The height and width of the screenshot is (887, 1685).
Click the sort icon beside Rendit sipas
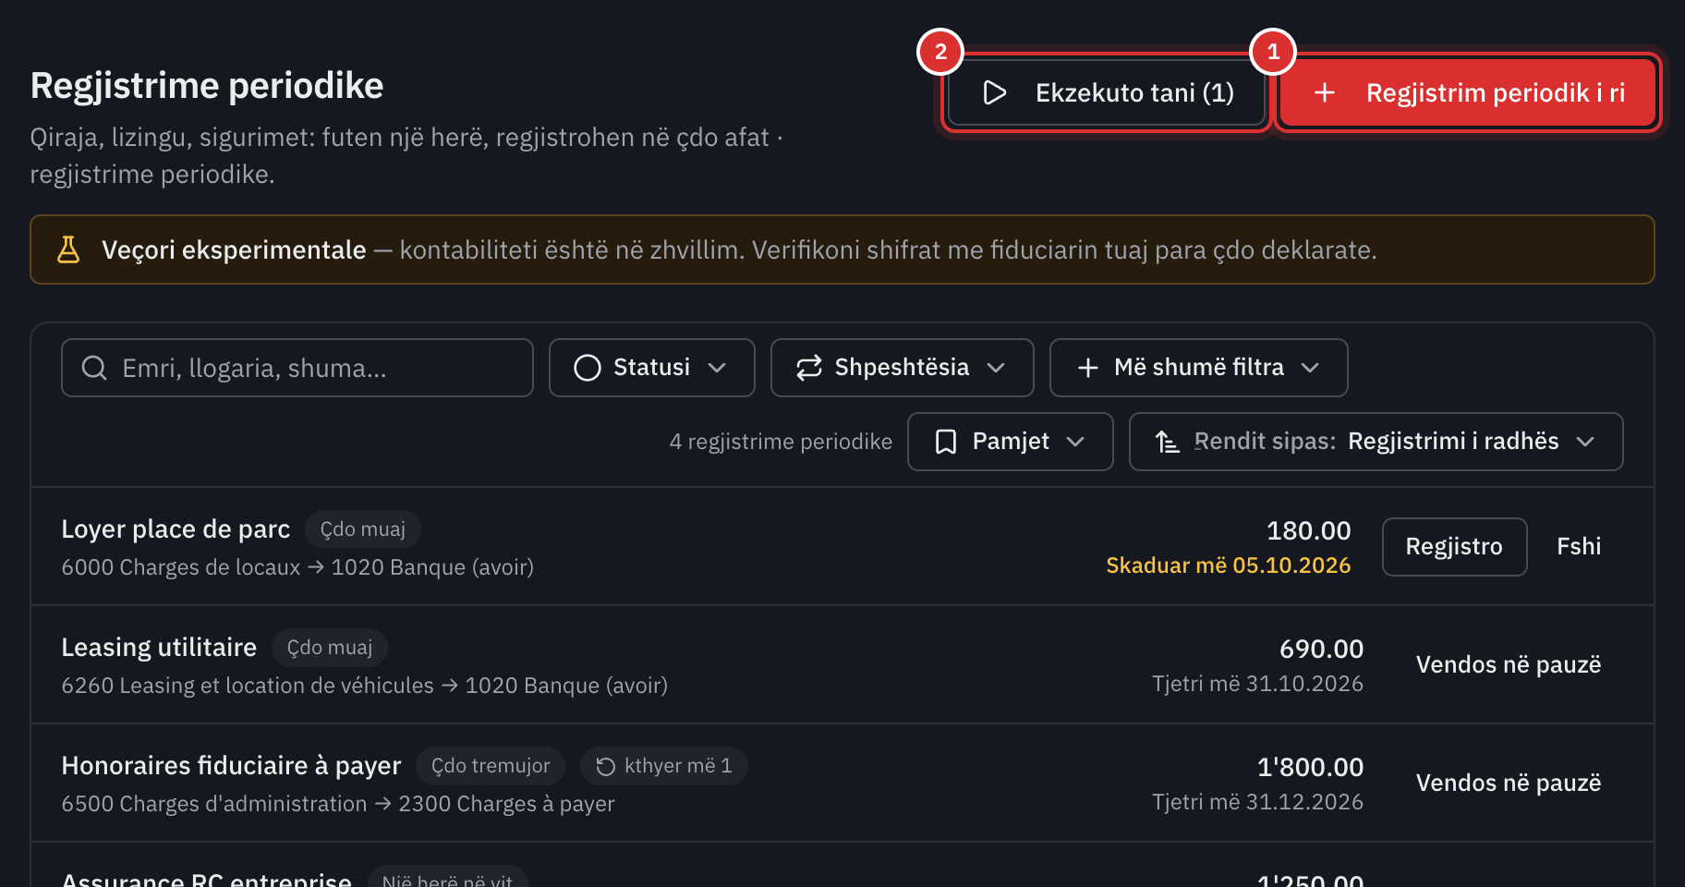[x=1168, y=442]
